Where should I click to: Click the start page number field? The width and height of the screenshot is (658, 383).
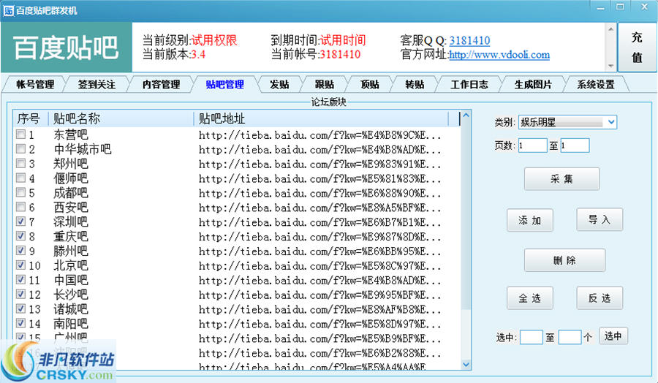tap(532, 145)
